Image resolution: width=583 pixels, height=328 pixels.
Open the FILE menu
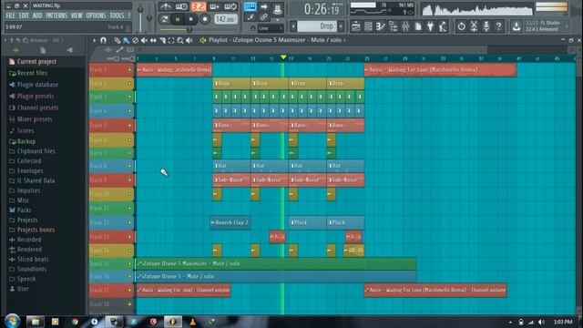click(10, 15)
